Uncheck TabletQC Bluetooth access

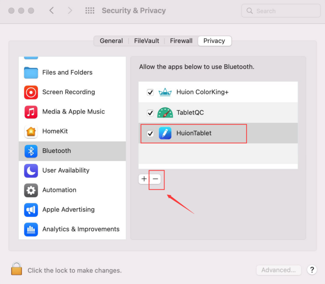pyautogui.click(x=150, y=113)
